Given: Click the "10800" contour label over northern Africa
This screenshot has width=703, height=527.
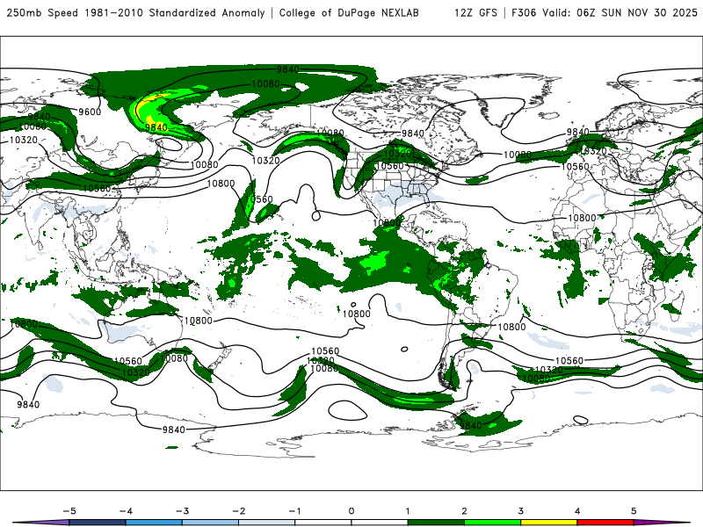Looking at the screenshot, I should pos(582,218).
